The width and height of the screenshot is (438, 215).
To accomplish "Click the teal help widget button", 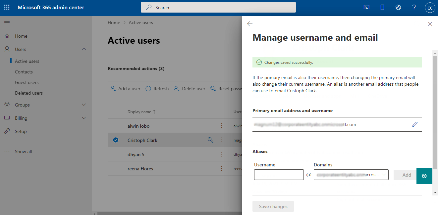I will 424,176.
